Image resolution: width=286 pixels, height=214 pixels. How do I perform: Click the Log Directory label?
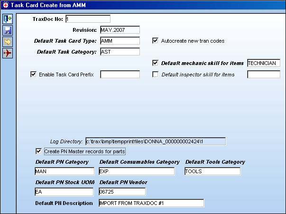pos(66,141)
